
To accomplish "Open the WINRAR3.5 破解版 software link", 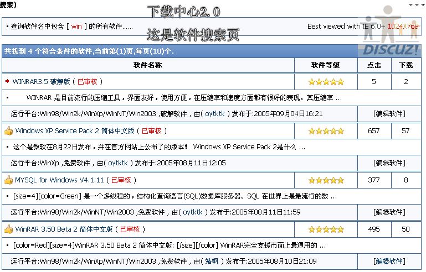I will coord(42,82).
